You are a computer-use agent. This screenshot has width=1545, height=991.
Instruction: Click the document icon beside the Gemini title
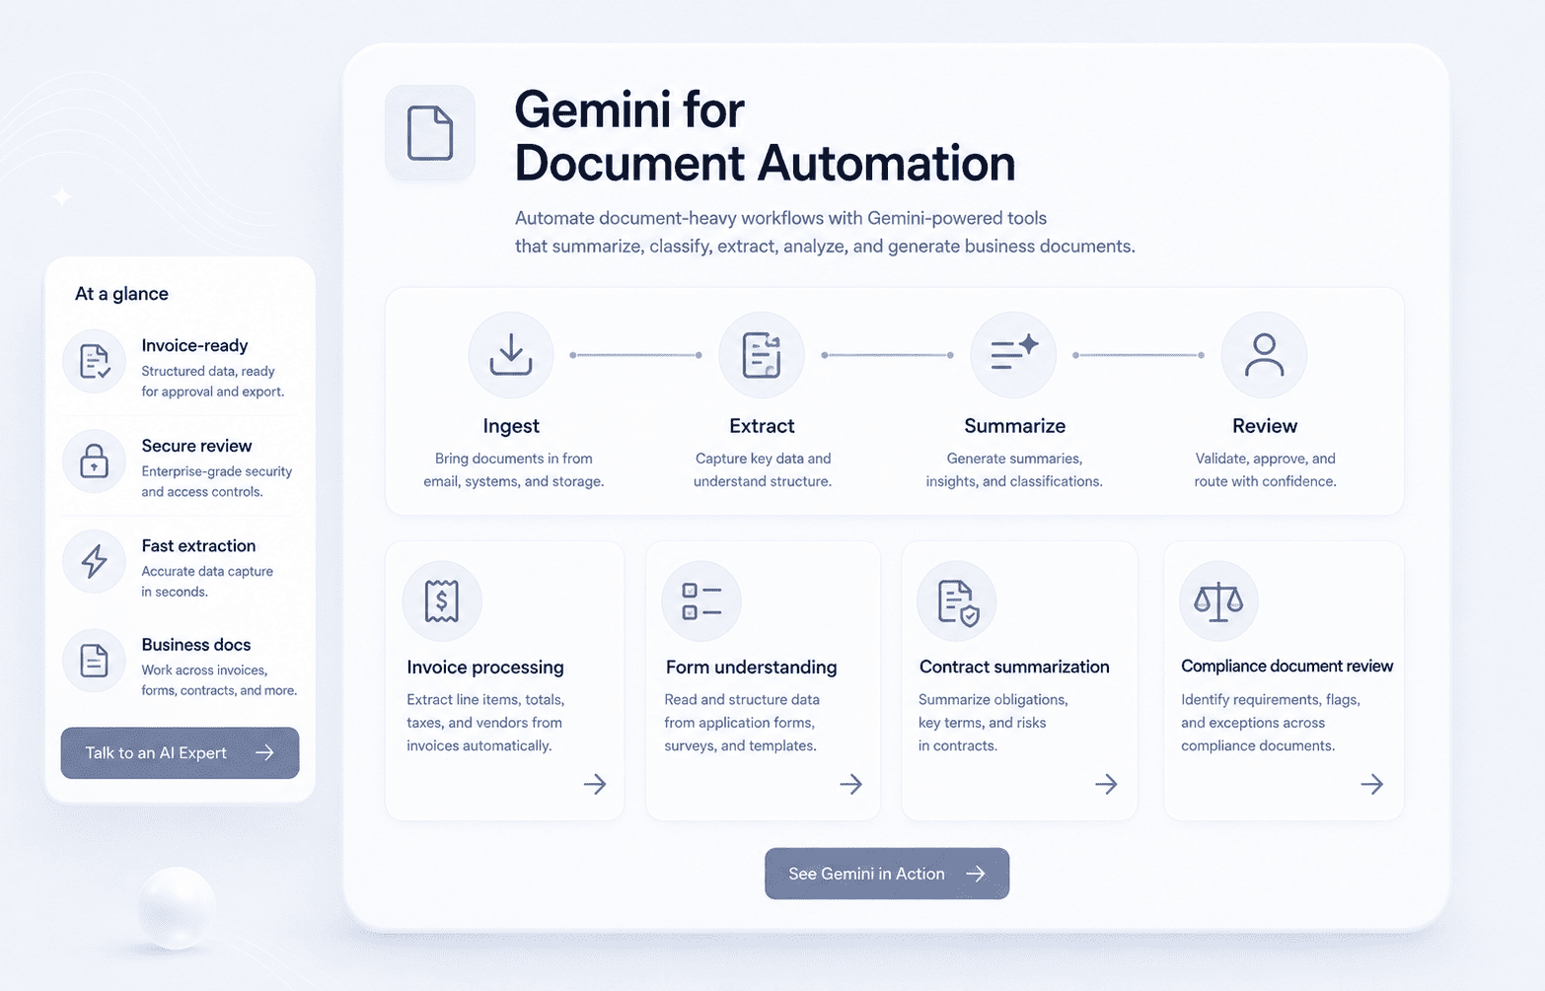(x=430, y=133)
